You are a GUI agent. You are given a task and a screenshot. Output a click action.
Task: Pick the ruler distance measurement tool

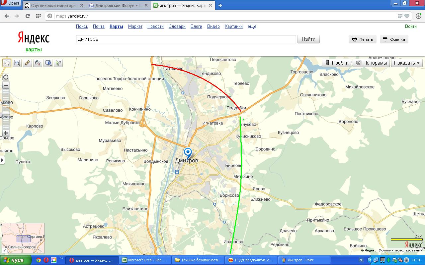click(x=27, y=63)
